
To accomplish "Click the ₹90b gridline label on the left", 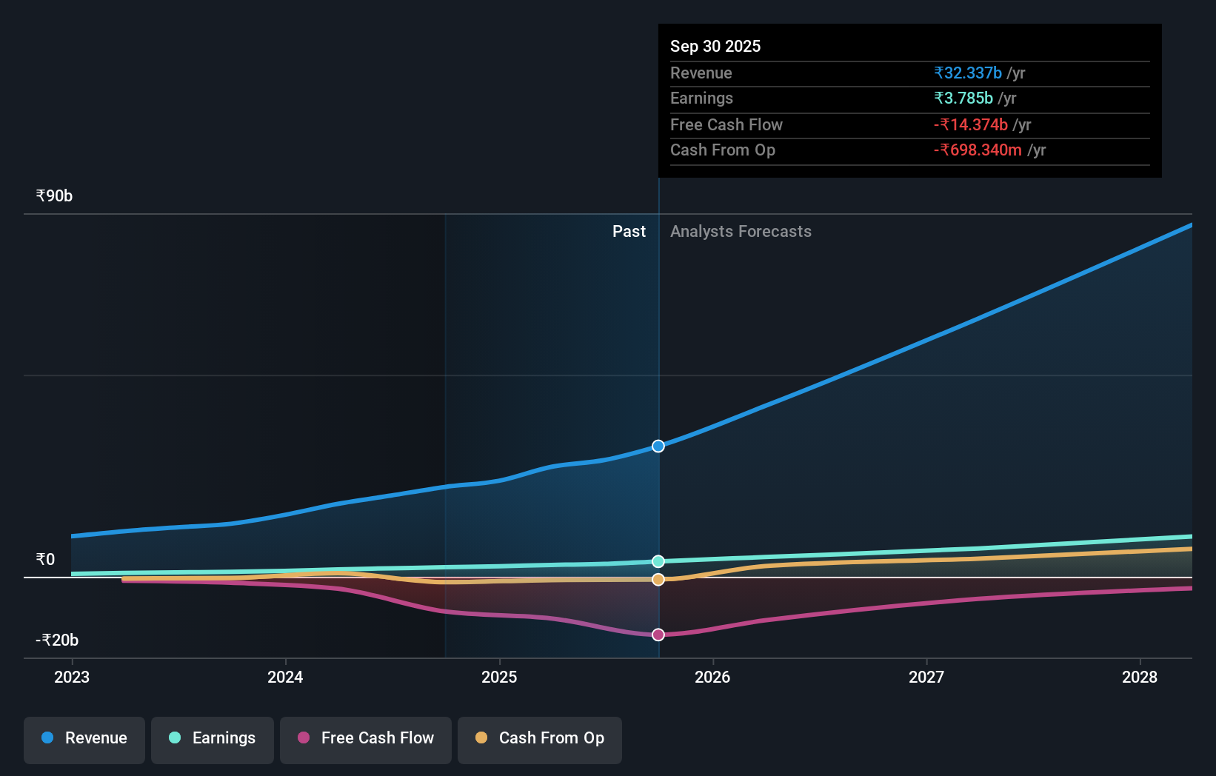I will click(x=53, y=195).
